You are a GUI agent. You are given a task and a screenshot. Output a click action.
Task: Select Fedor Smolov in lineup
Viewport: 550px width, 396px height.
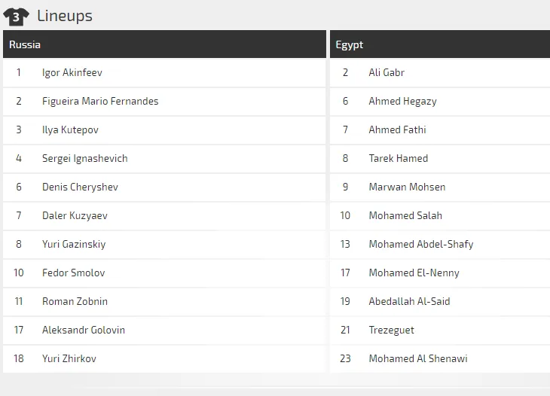73,273
